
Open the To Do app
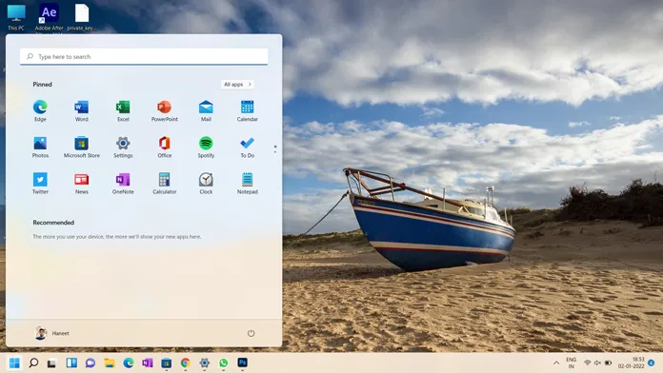[248, 147]
